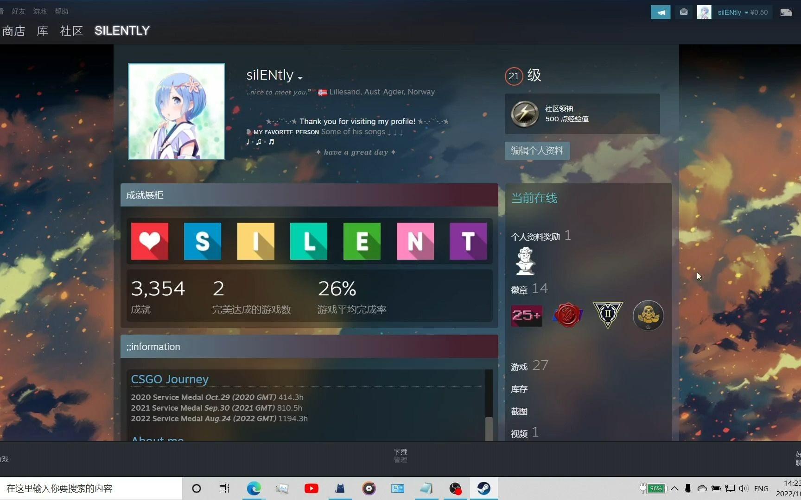
Task: Open the 截图 screenshots link
Action: 519,412
